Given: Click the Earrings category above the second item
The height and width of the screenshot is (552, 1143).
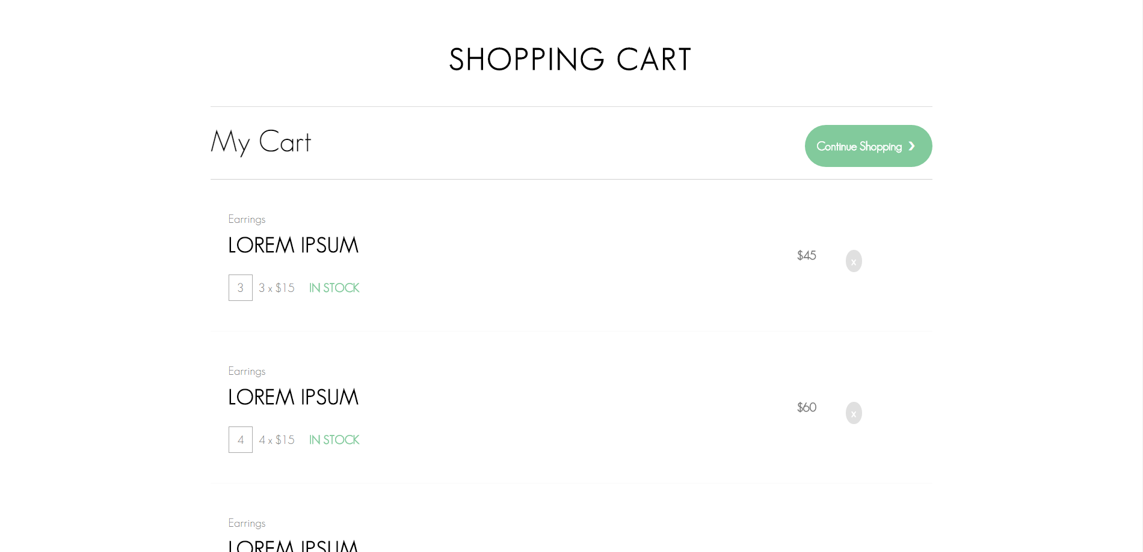Looking at the screenshot, I should 247,371.
